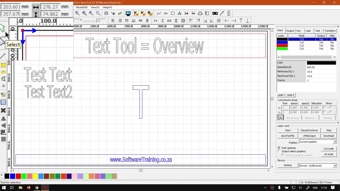The image size is (340, 191).
Task: Pick the yellow swatch in color palette
Action: pos(35,176)
